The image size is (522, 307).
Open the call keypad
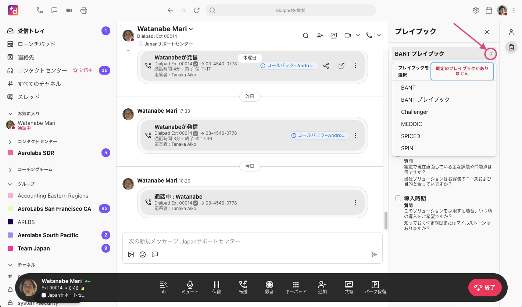click(296, 287)
